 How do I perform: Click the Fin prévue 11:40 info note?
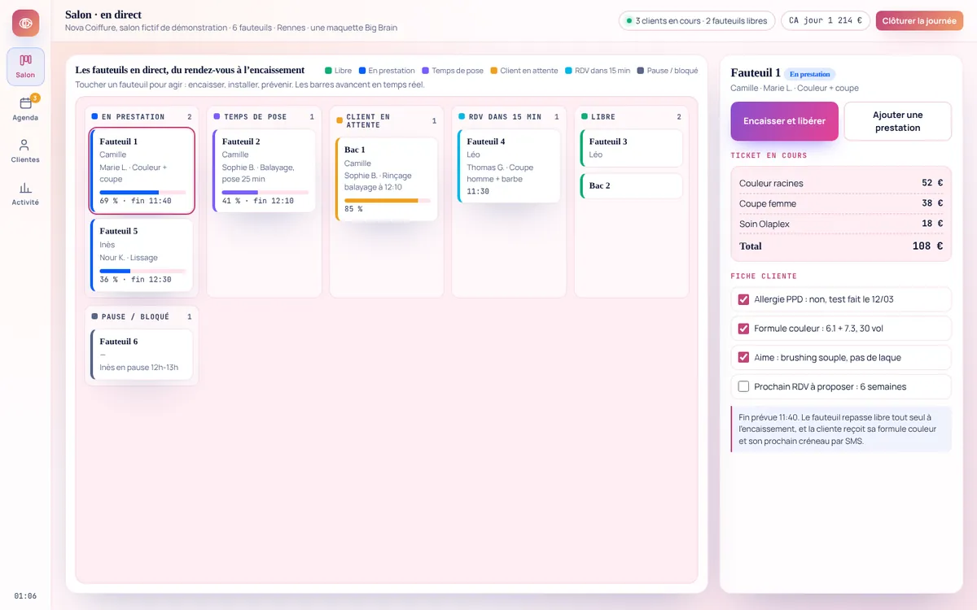841,429
